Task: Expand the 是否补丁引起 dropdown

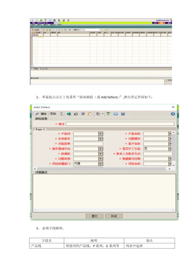Action: coord(170,149)
